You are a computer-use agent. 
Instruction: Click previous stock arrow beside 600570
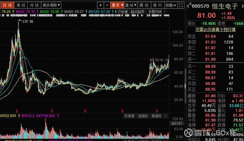(188, 6)
